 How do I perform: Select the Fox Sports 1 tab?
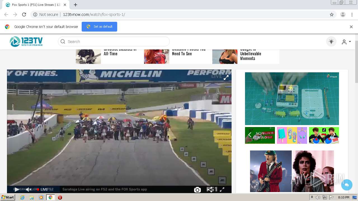pos(36,5)
